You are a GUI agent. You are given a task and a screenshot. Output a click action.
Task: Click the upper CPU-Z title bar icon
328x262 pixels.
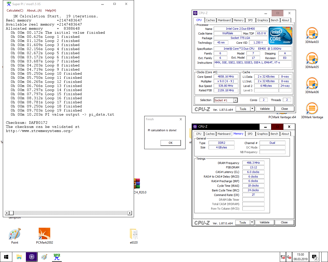point(195,13)
